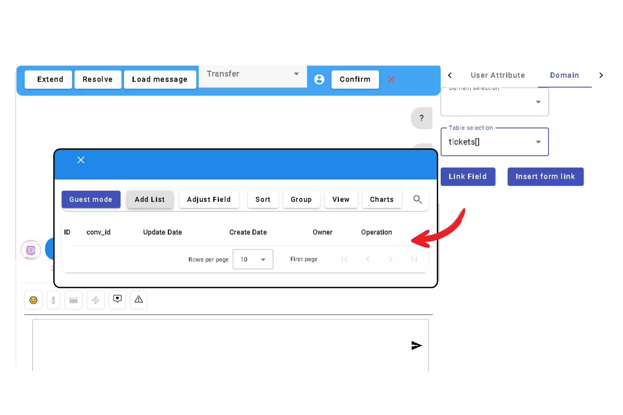Open the Transfer dropdown

253,74
